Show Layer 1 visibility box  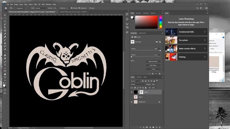click(x=132, y=97)
